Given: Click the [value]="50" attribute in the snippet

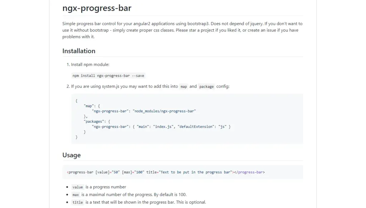Looking at the screenshot, I should pyautogui.click(x=108, y=172).
